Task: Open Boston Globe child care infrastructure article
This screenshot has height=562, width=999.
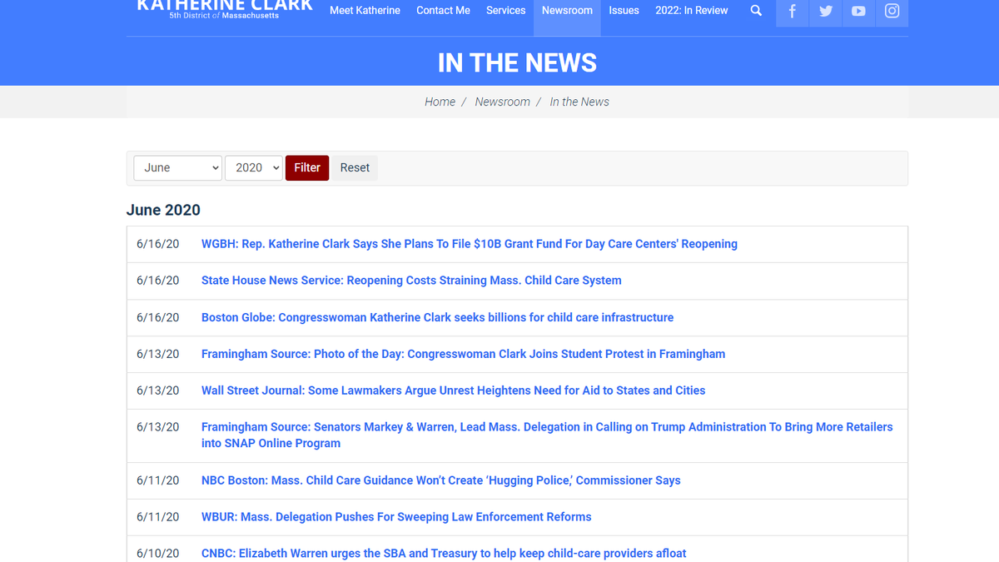Action: (438, 317)
